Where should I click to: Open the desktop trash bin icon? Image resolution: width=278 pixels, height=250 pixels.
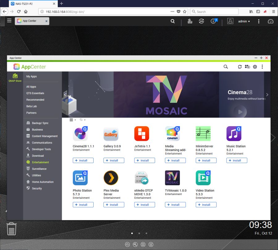[11, 229]
